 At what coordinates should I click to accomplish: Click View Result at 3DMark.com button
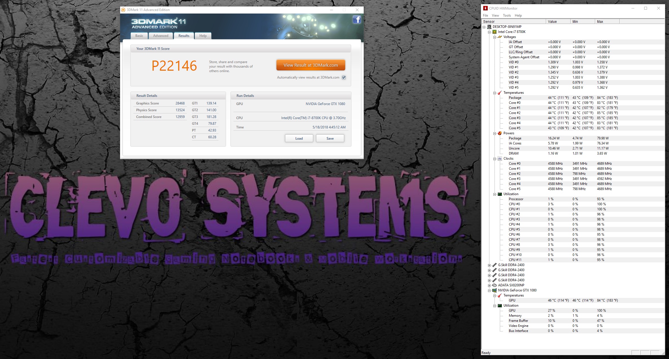coord(311,65)
